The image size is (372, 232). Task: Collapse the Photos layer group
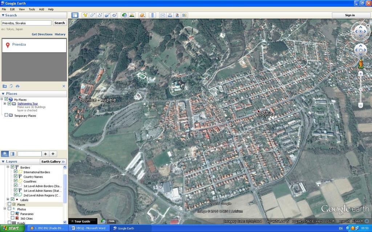(5, 208)
